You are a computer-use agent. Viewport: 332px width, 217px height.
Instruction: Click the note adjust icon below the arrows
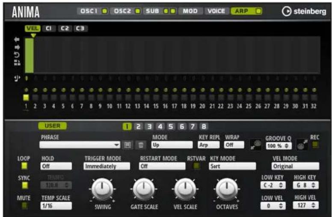17,78
